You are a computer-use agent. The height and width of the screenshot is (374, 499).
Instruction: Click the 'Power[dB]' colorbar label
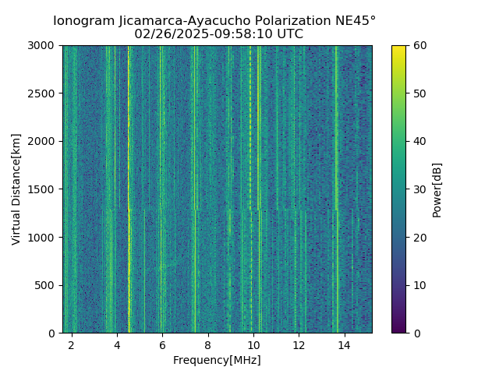[437, 190]
